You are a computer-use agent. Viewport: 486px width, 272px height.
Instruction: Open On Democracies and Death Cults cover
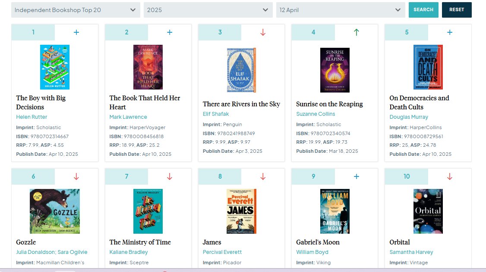(x=428, y=67)
